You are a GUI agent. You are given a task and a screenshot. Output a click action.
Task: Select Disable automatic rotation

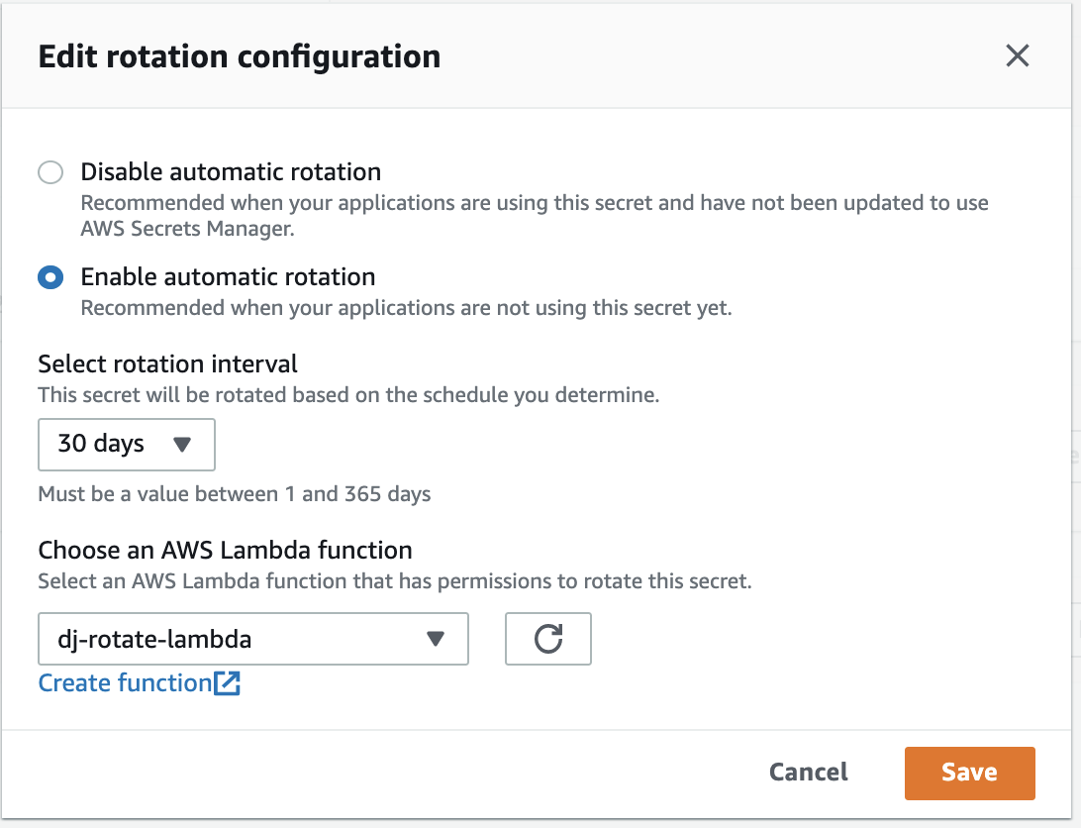50,171
